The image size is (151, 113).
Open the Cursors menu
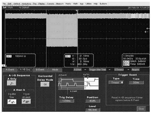pyautogui.click(x=50, y=4)
